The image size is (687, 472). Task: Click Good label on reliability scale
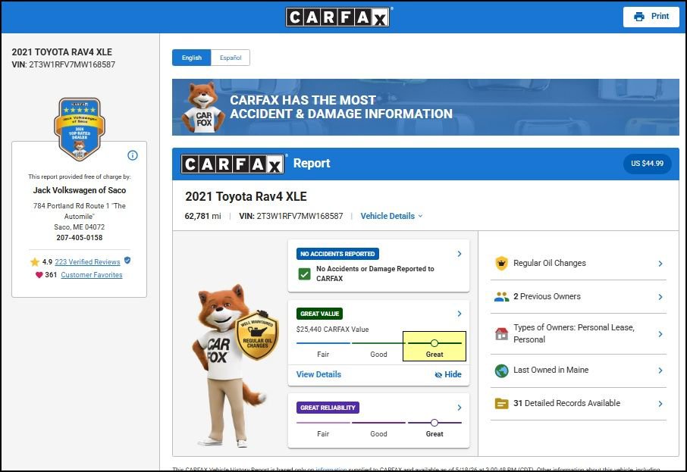pos(378,434)
